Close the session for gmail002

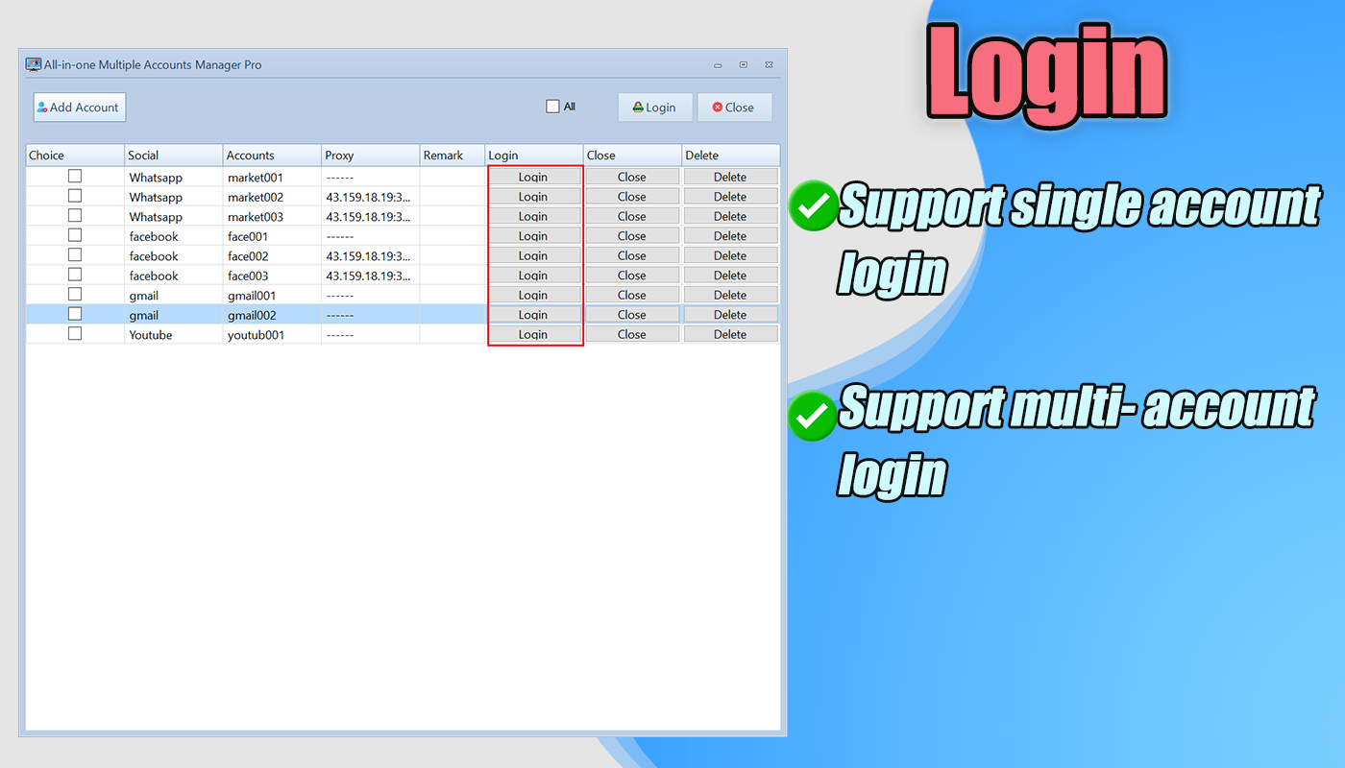pyautogui.click(x=631, y=314)
